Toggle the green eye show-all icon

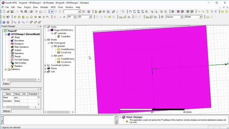(x=188, y=11)
